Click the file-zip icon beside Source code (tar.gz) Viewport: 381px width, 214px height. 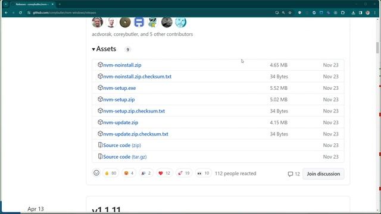click(x=100, y=156)
